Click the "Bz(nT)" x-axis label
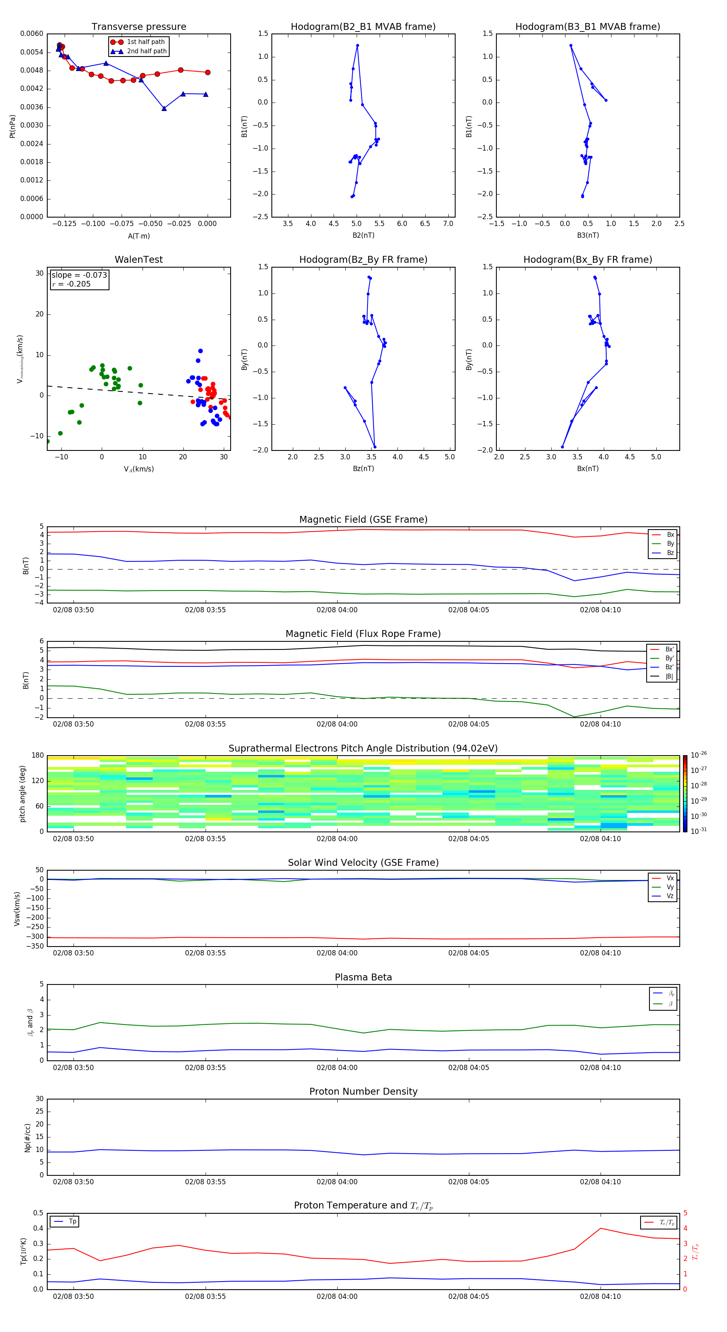This screenshot has width=727, height=1332. pos(363,469)
